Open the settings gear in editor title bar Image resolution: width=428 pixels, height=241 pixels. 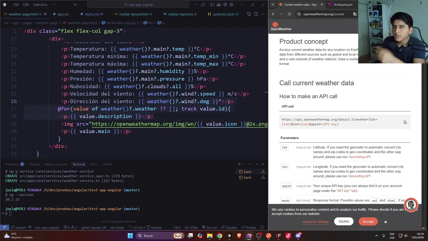pos(231,5)
